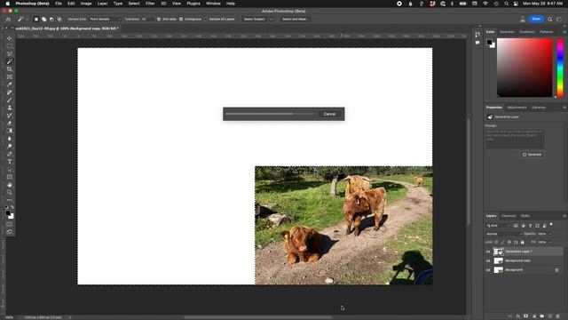Click the foreground color swatch in toolbox
This screenshot has height=320, width=568.
(x=8, y=213)
